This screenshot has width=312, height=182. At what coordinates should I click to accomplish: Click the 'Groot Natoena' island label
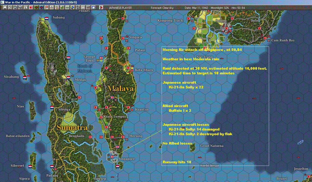pos(212,146)
